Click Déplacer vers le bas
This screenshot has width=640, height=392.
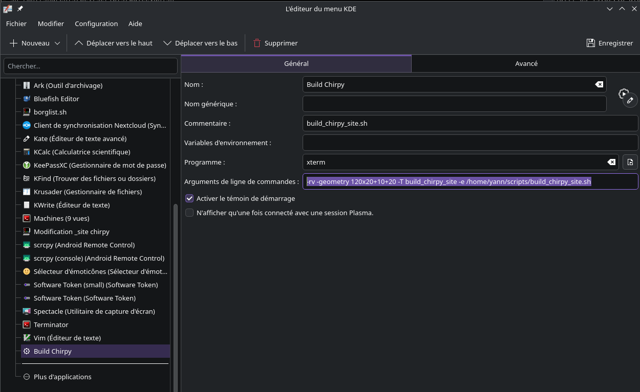200,43
